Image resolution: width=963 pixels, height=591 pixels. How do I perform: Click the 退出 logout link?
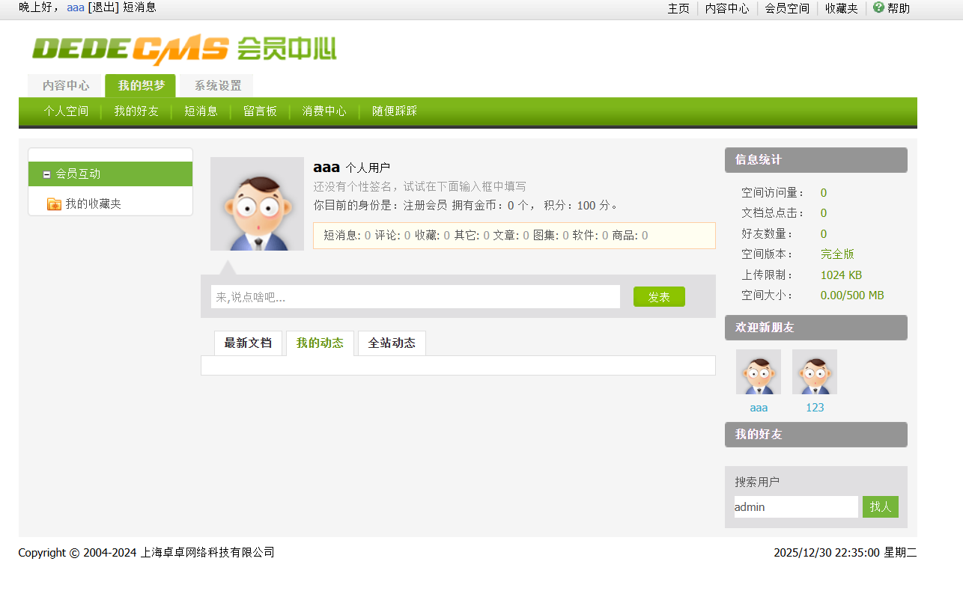point(103,7)
